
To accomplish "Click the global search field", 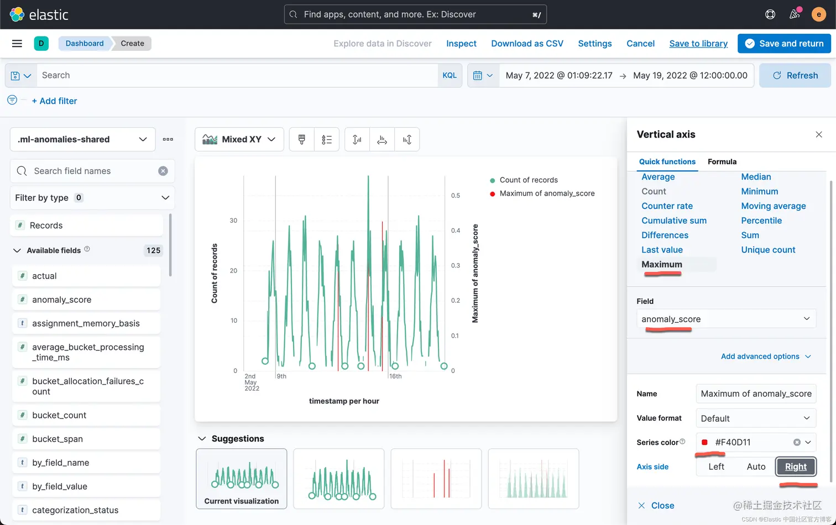I will pos(415,14).
